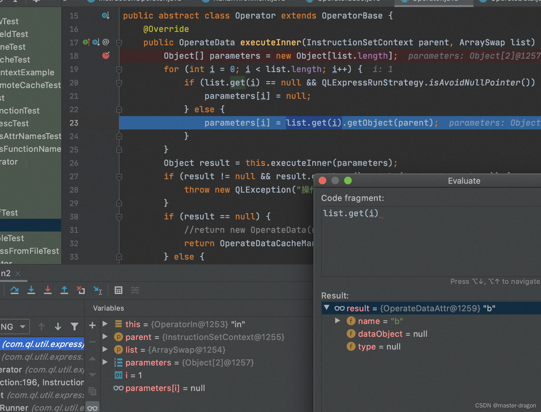
Task: Select 'escTest' in the project tree
Action: coord(14,123)
